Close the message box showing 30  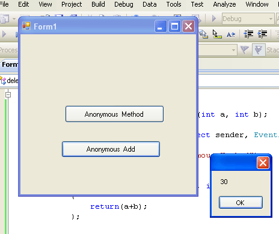pyautogui.click(x=263, y=162)
